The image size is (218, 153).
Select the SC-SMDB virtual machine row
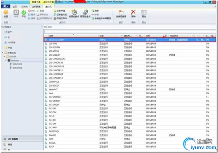click(x=130, y=105)
